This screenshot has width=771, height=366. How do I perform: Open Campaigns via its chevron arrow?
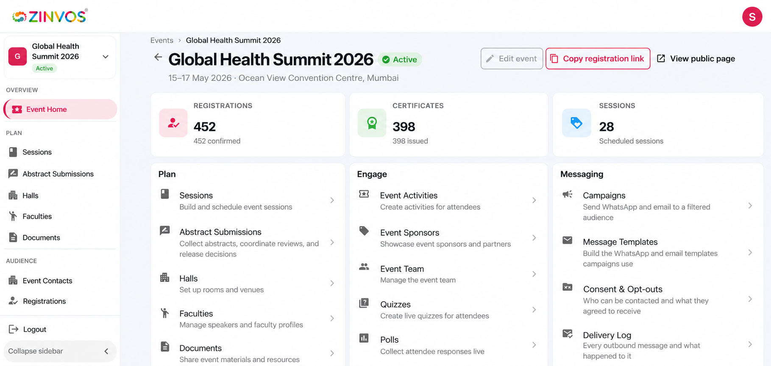click(x=750, y=206)
